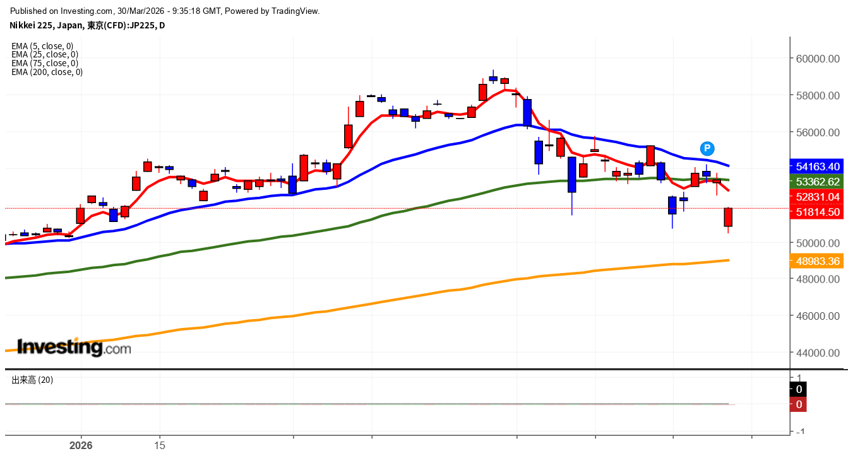Click the blue 54163.40 price label
848x456 pixels.
817,167
